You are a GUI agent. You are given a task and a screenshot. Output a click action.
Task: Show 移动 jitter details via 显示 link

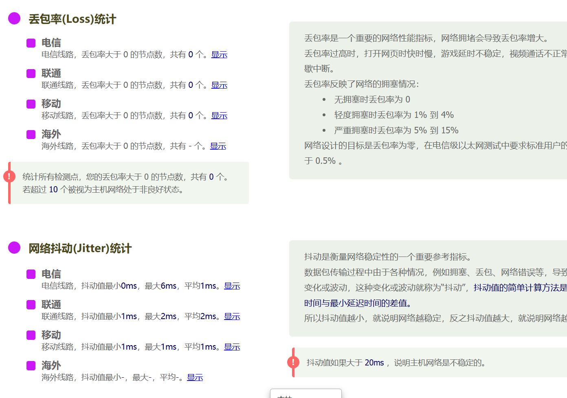coord(232,346)
